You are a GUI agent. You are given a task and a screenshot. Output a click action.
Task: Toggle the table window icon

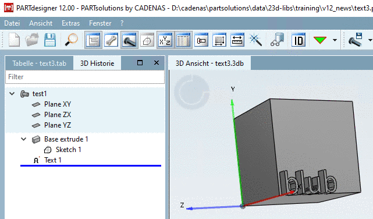183,40
